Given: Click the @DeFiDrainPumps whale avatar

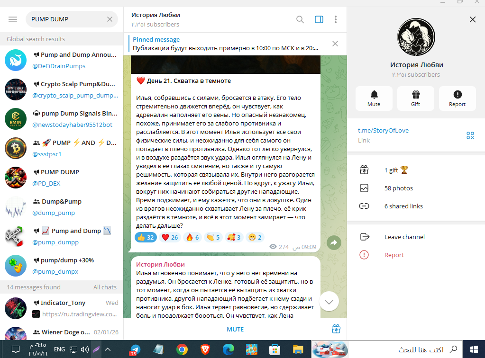Looking at the screenshot, I should tap(16, 60).
